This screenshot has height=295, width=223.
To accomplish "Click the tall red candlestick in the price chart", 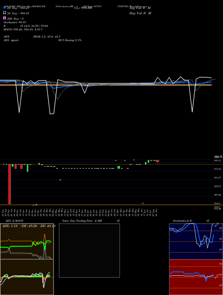I will tap(9, 184).
